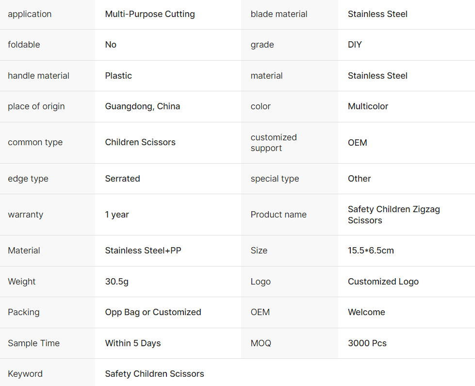
Task: Click the 'Serrated' edge type value
Action: (122, 179)
